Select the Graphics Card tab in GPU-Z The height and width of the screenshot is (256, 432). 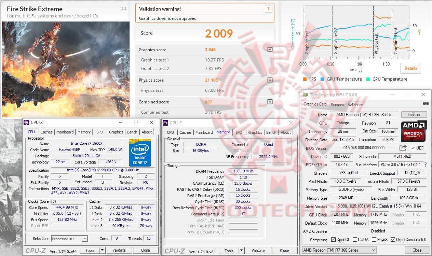click(x=315, y=104)
